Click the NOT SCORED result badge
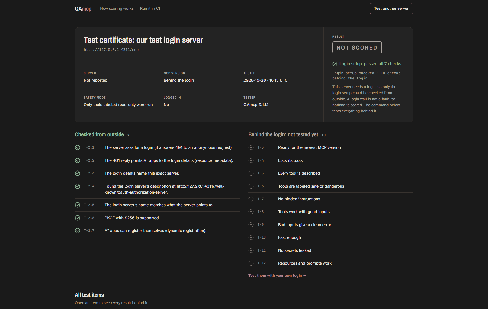This screenshot has height=309, width=488. pos(357,47)
